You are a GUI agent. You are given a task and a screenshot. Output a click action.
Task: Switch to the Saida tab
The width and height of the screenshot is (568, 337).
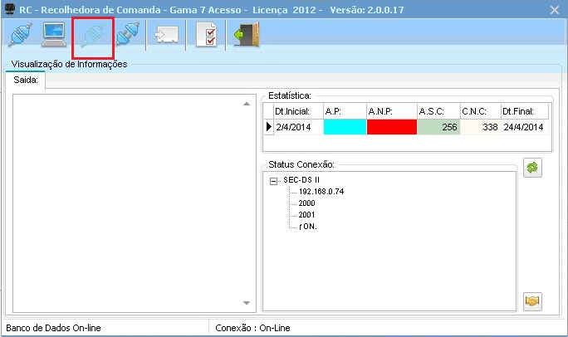(26, 80)
